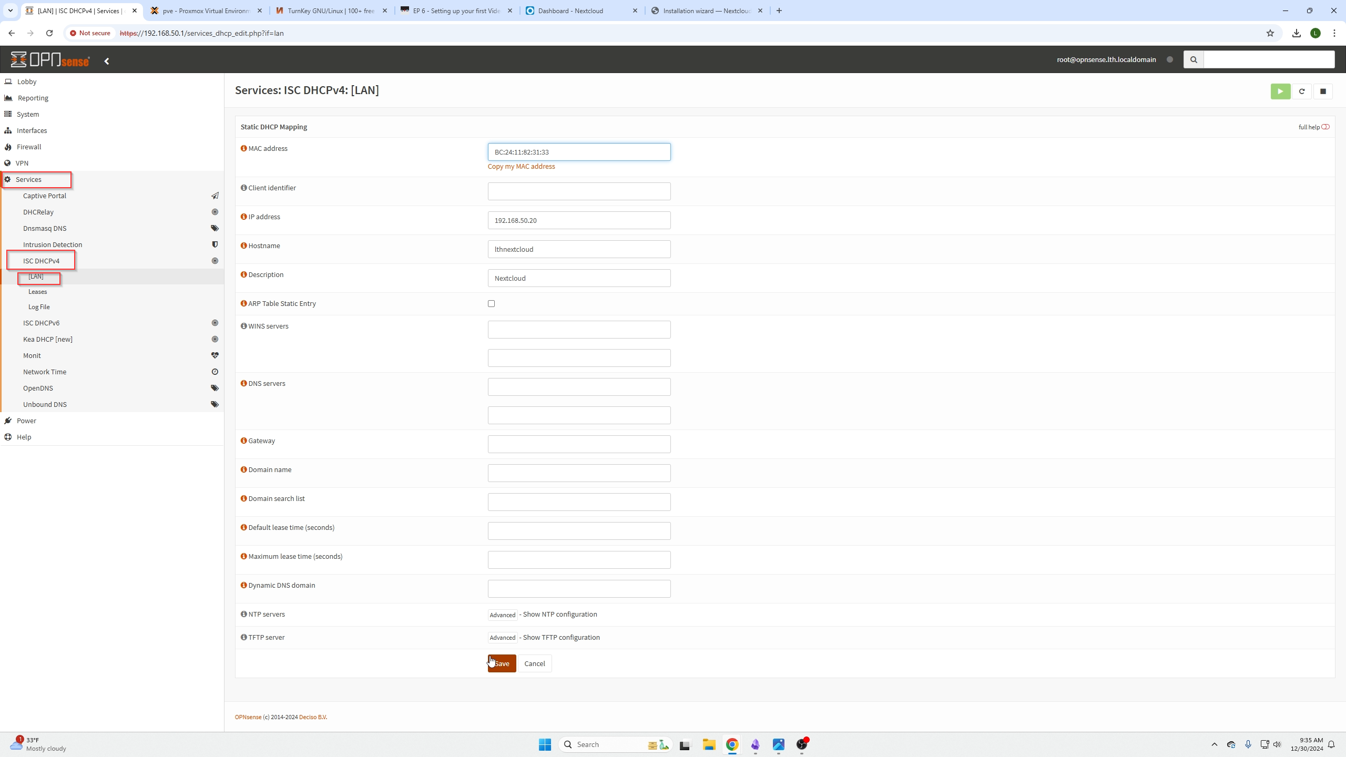Screen dimensions: 1346x757
Task: Show advanced NTP servers configuration
Action: pyautogui.click(x=502, y=615)
